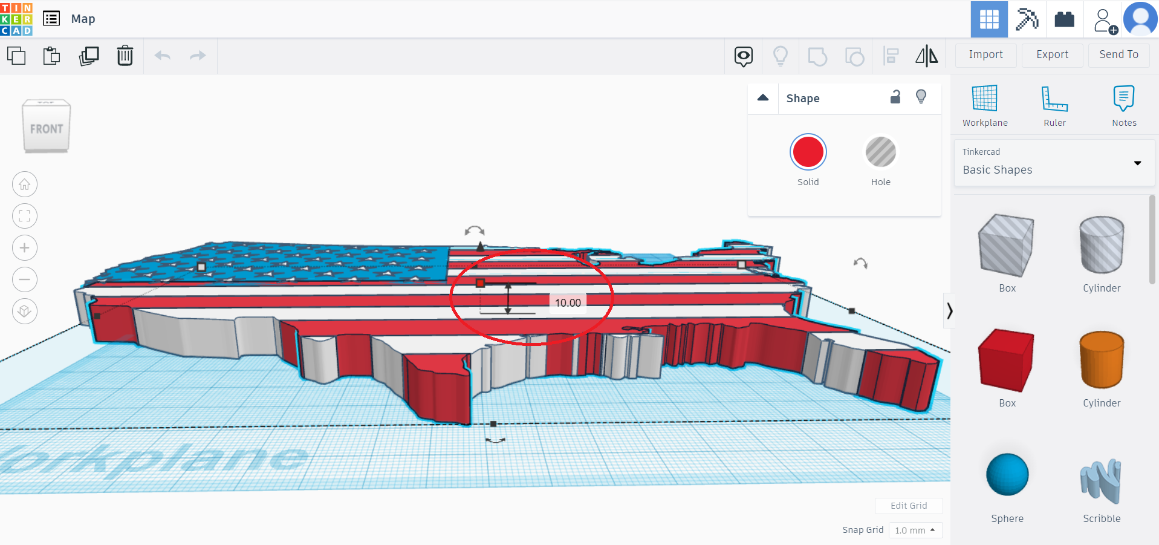Delete selection with the trash icon
Viewport: 1159px width, 545px height.
[x=125, y=56]
